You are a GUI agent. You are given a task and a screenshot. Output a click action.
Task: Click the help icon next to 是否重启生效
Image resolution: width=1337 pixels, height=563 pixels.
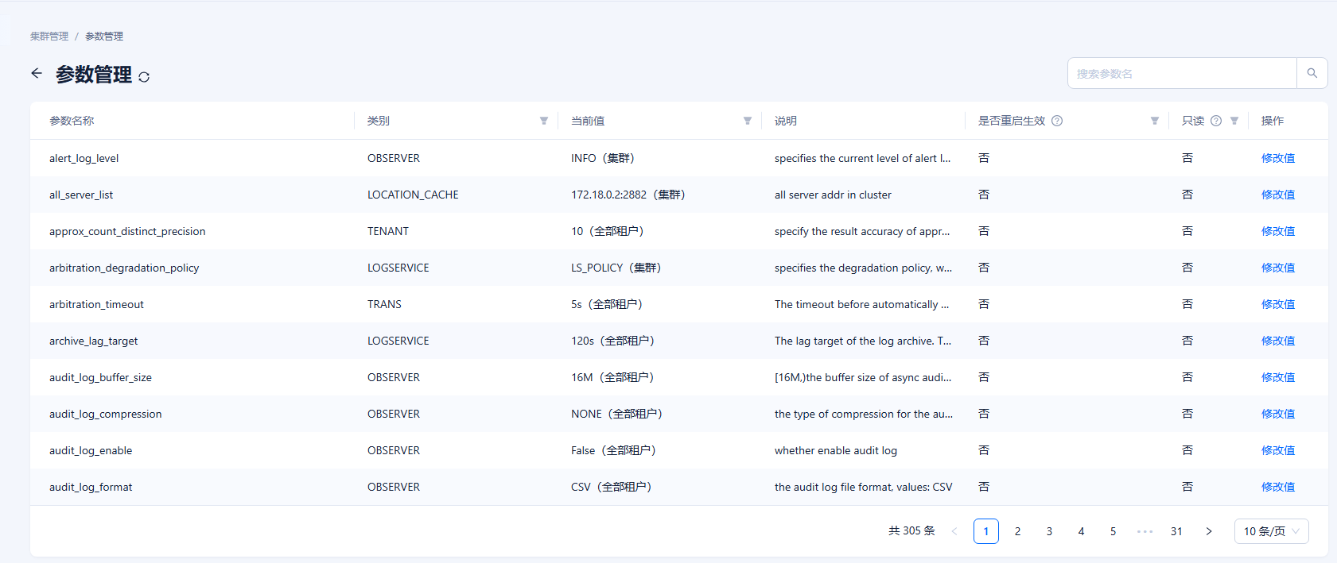tap(1057, 121)
